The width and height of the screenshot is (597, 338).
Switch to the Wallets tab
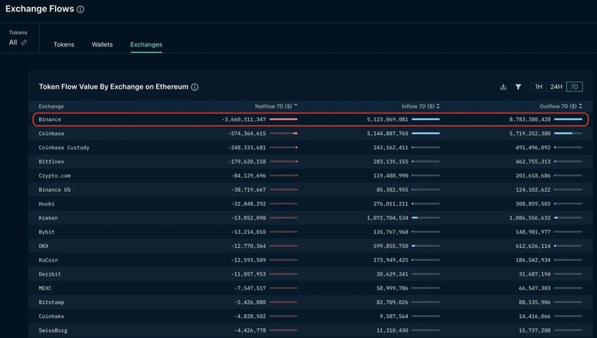click(102, 44)
